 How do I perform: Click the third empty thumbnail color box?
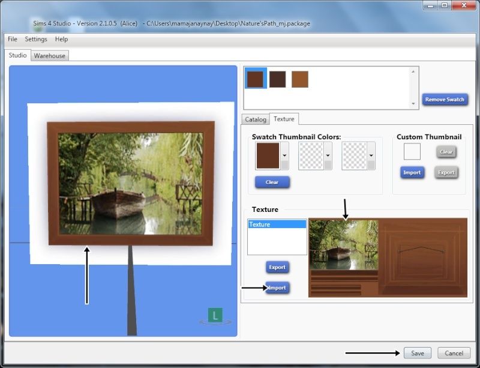tap(355, 155)
